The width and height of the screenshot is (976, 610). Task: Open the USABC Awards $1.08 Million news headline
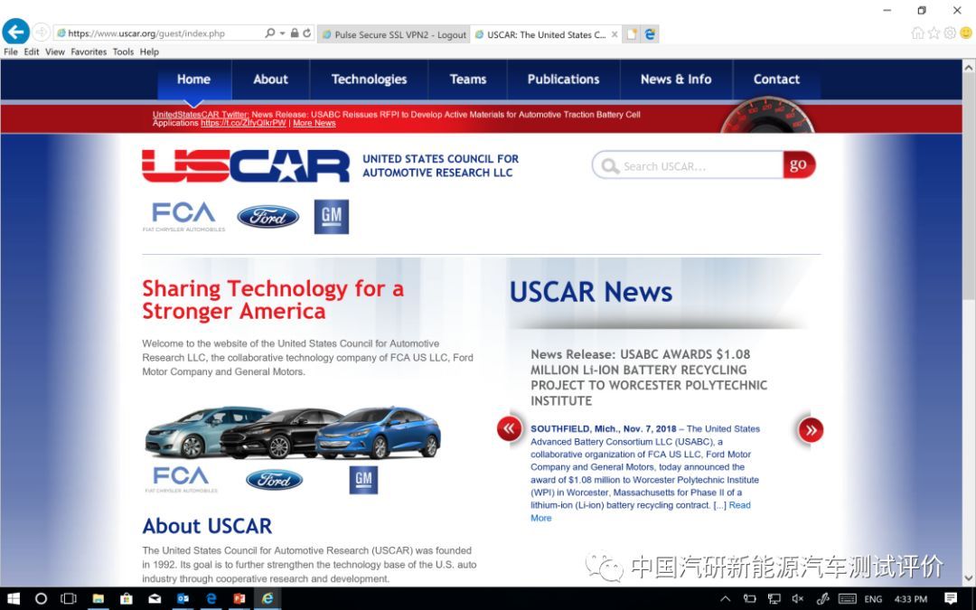click(649, 377)
